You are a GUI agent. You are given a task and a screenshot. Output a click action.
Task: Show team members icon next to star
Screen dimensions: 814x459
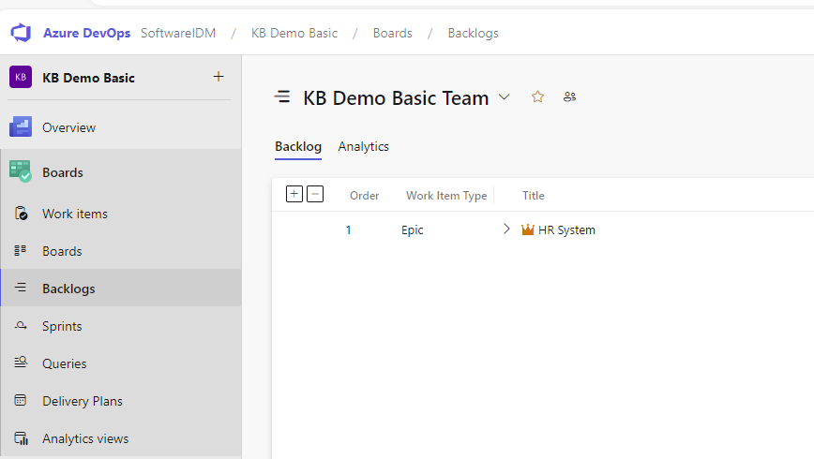pyautogui.click(x=569, y=97)
